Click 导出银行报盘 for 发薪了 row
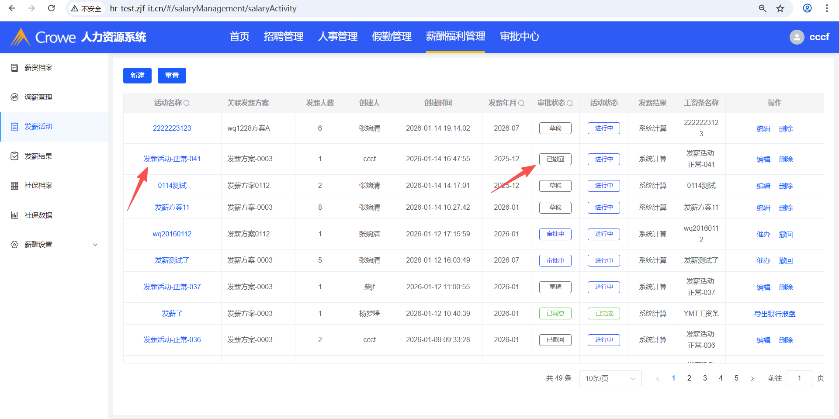Viewport: 839px width, 419px height. pyautogui.click(x=774, y=314)
